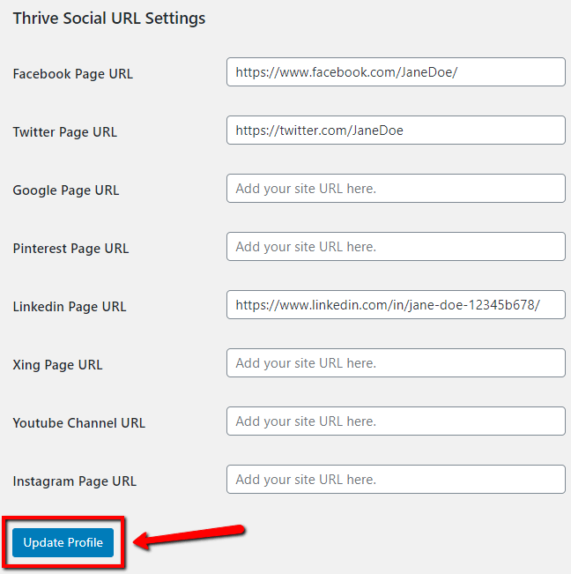The image size is (571, 574).
Task: Click into the Youtube Channel URL field
Action: click(396, 421)
